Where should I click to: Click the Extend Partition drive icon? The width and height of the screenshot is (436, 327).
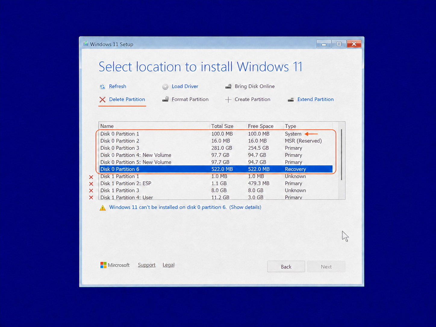291,100
